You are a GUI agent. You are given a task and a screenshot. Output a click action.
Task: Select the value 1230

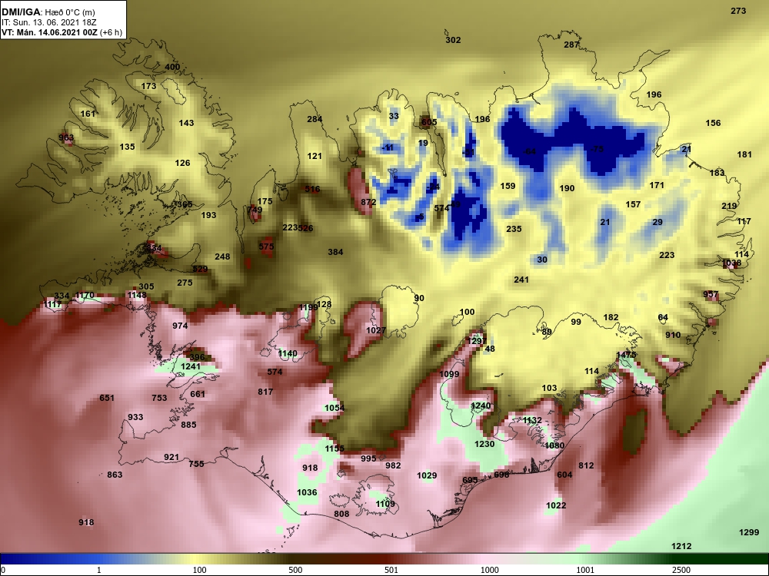(x=484, y=444)
